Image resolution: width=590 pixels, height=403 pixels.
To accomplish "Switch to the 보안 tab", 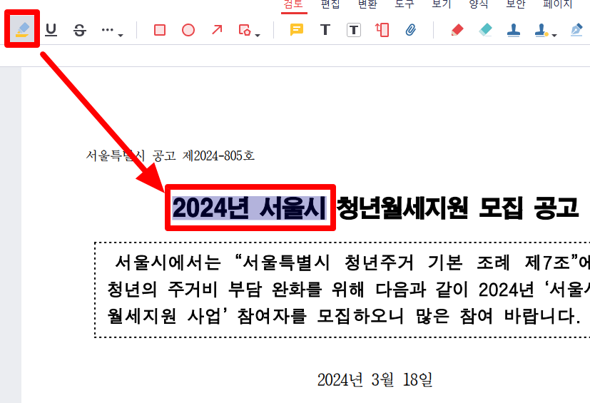I will pos(516,4).
